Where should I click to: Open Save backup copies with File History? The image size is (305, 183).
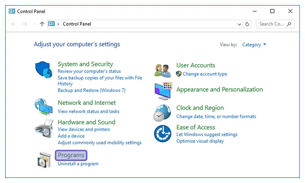(x=100, y=81)
